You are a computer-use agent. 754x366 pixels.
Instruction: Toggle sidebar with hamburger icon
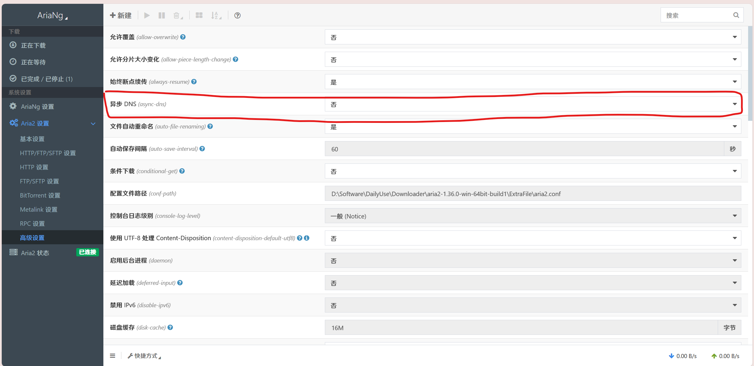coord(113,356)
